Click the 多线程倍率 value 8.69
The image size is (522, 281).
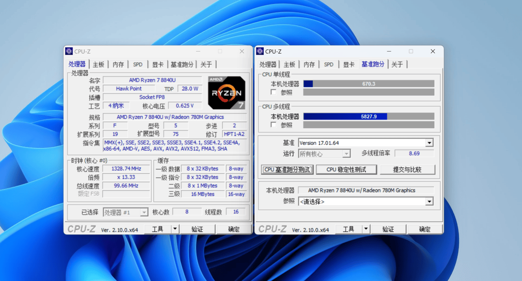pyautogui.click(x=414, y=153)
